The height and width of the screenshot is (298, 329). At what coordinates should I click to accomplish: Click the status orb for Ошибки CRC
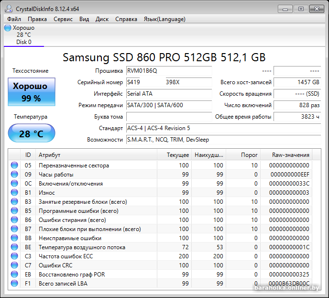pyautogui.click(x=14, y=265)
